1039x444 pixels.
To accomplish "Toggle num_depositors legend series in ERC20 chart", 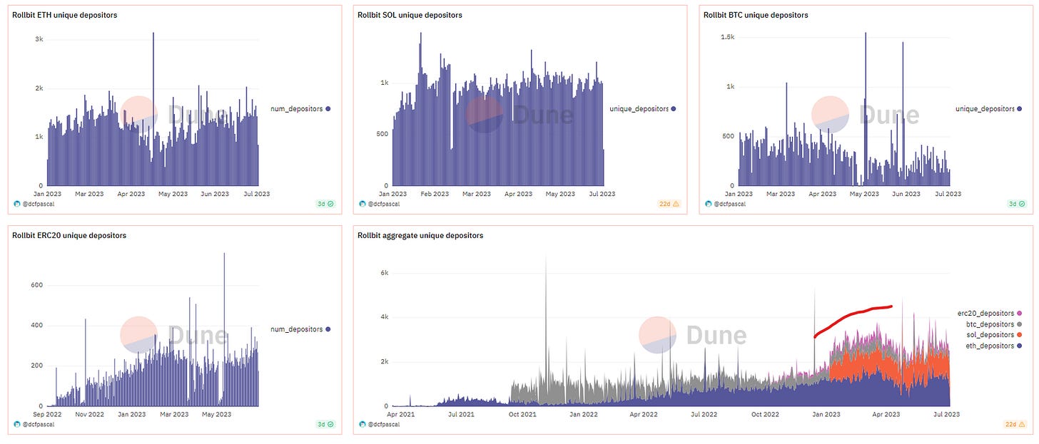I will click(300, 329).
